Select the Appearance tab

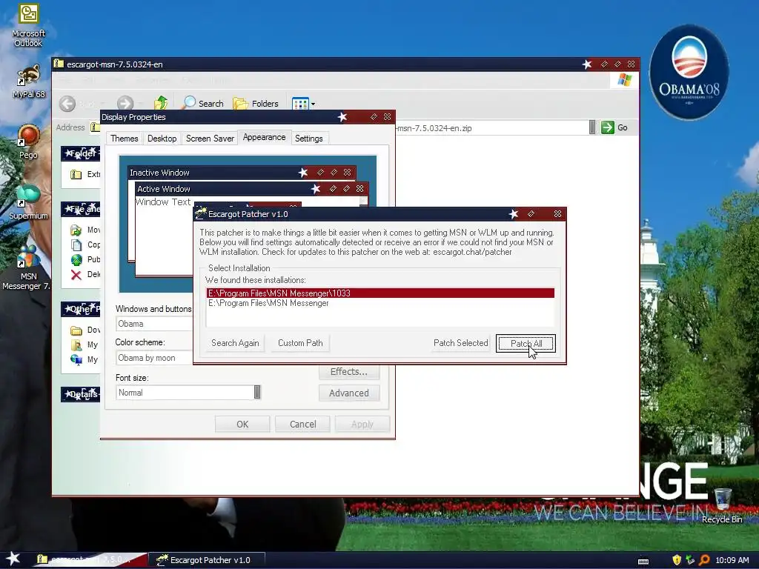coord(265,137)
